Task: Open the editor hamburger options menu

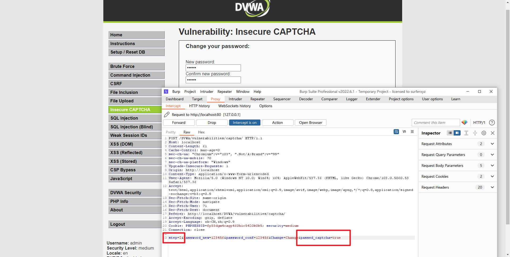Action: point(412,132)
